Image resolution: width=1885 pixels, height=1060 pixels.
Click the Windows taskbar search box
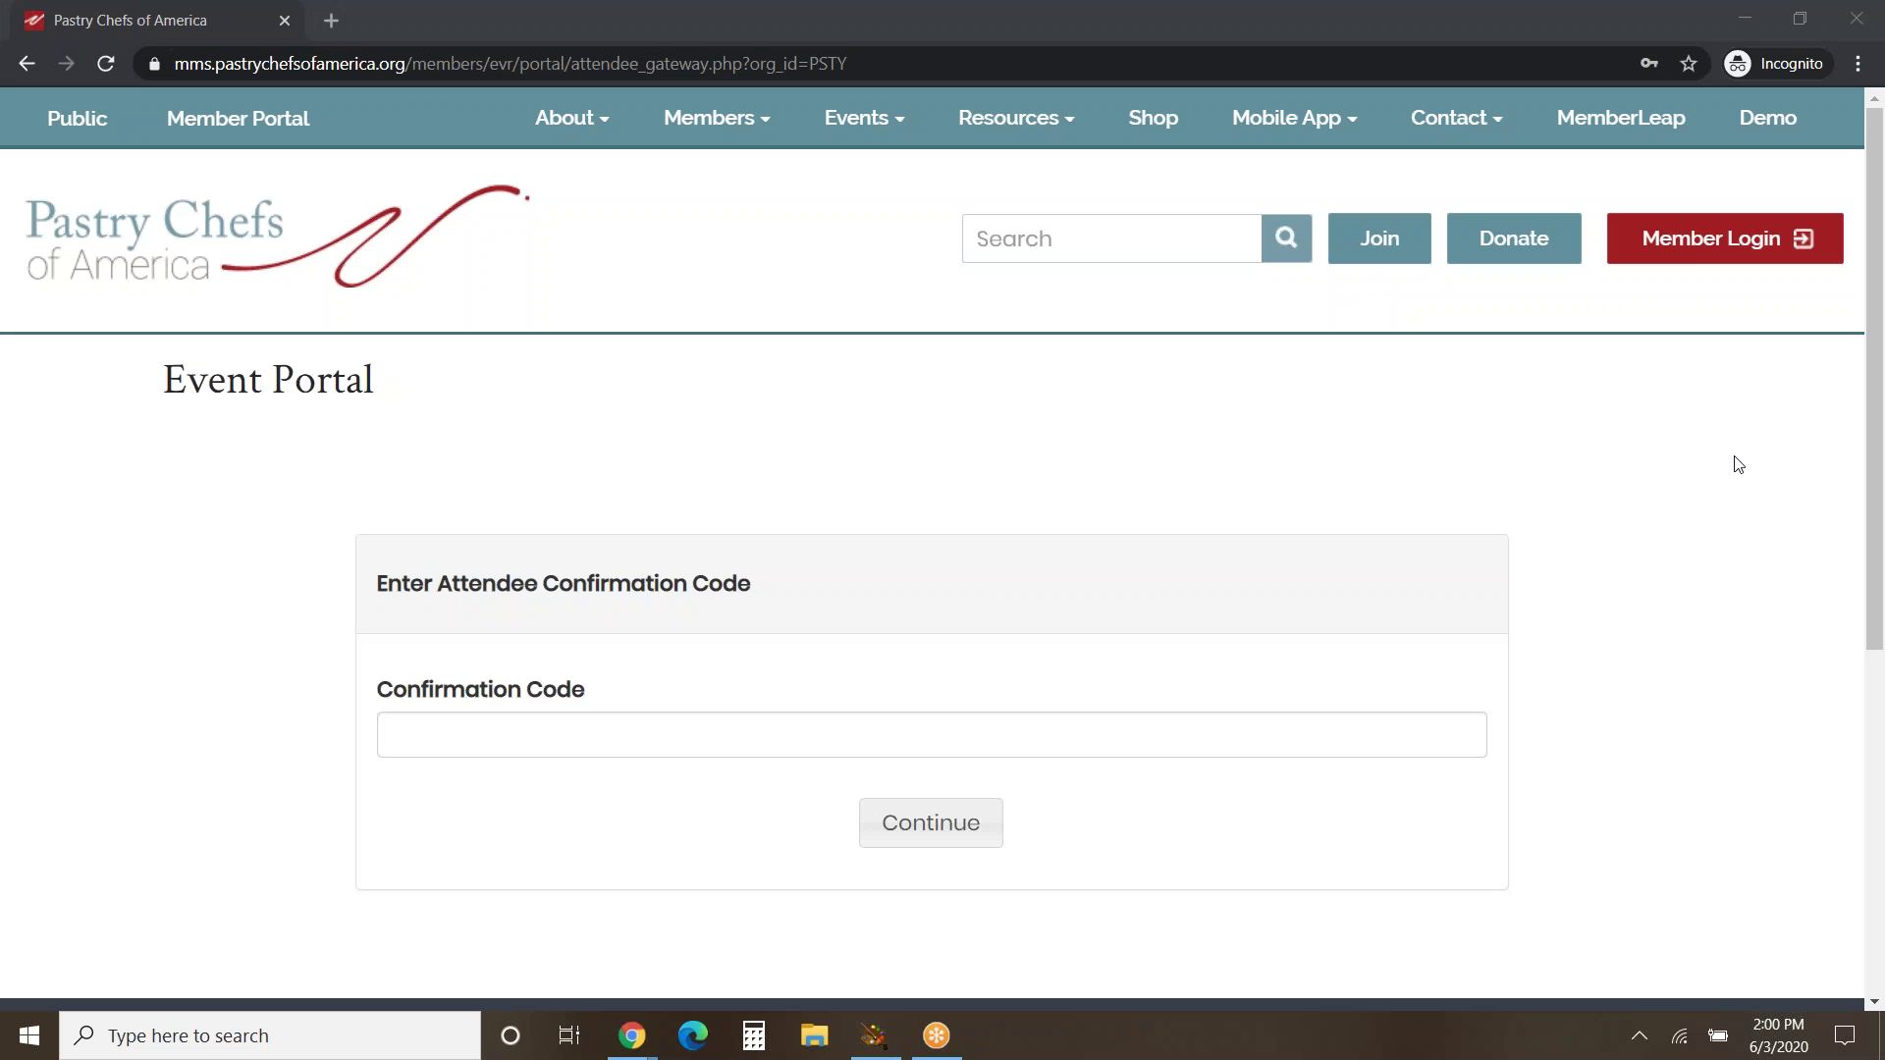pos(270,1035)
